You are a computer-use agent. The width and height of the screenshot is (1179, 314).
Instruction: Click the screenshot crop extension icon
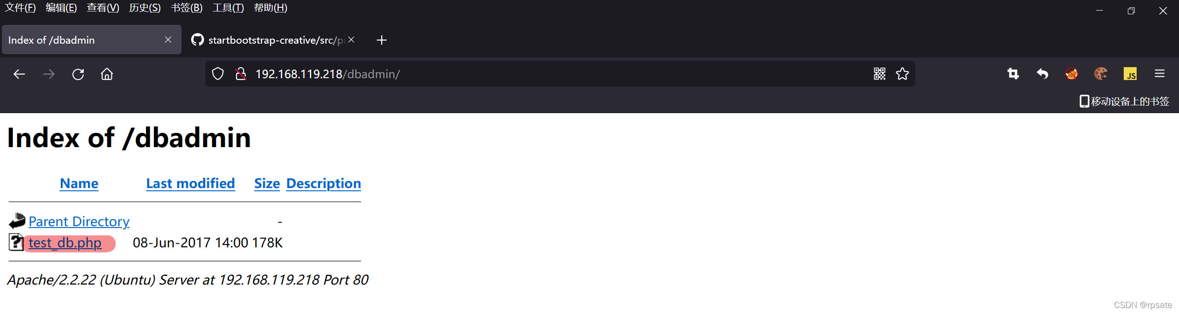[x=1013, y=74]
